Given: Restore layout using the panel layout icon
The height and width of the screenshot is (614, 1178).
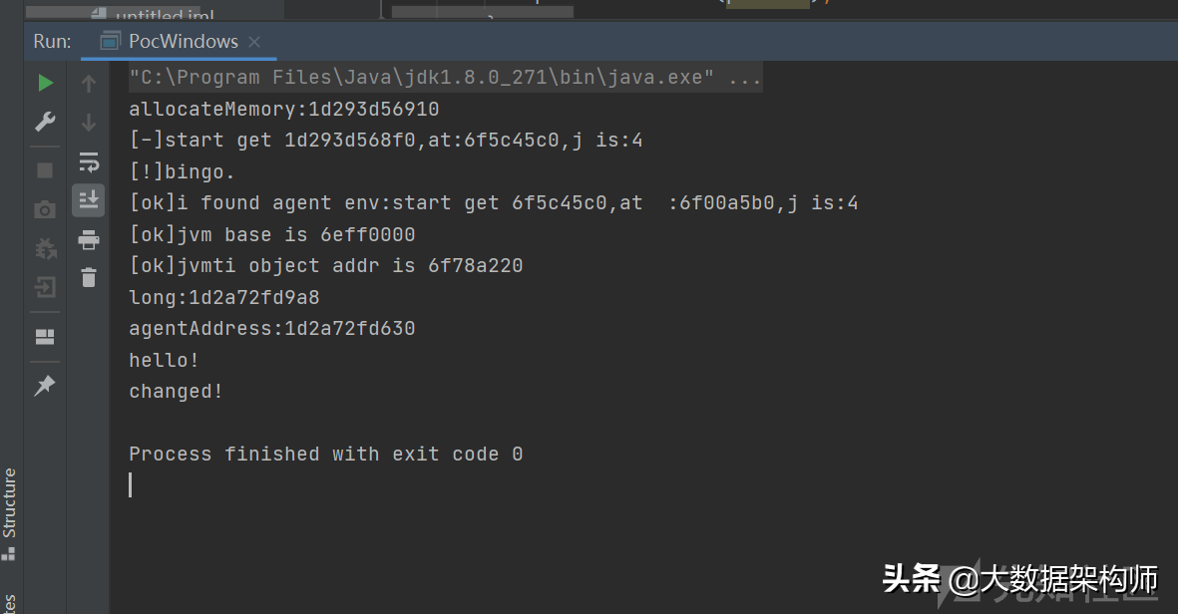Looking at the screenshot, I should click(45, 337).
